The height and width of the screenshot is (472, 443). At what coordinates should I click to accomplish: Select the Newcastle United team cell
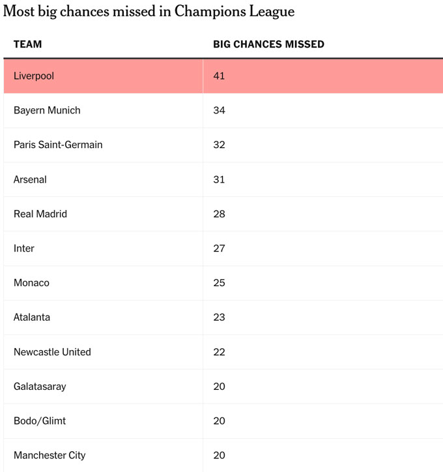(x=52, y=352)
